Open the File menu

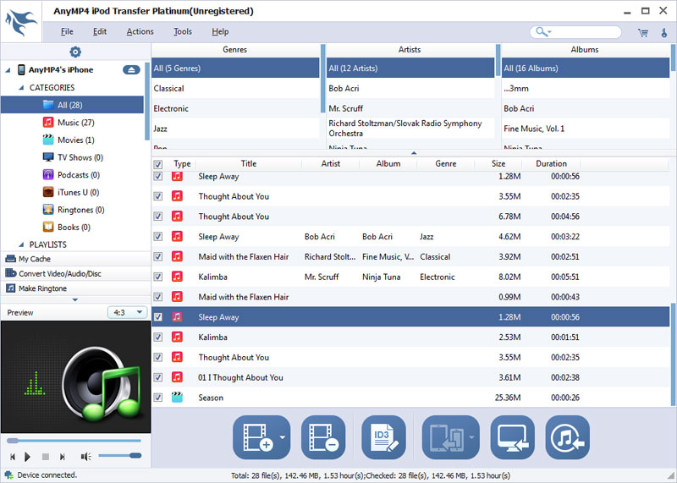pos(67,31)
